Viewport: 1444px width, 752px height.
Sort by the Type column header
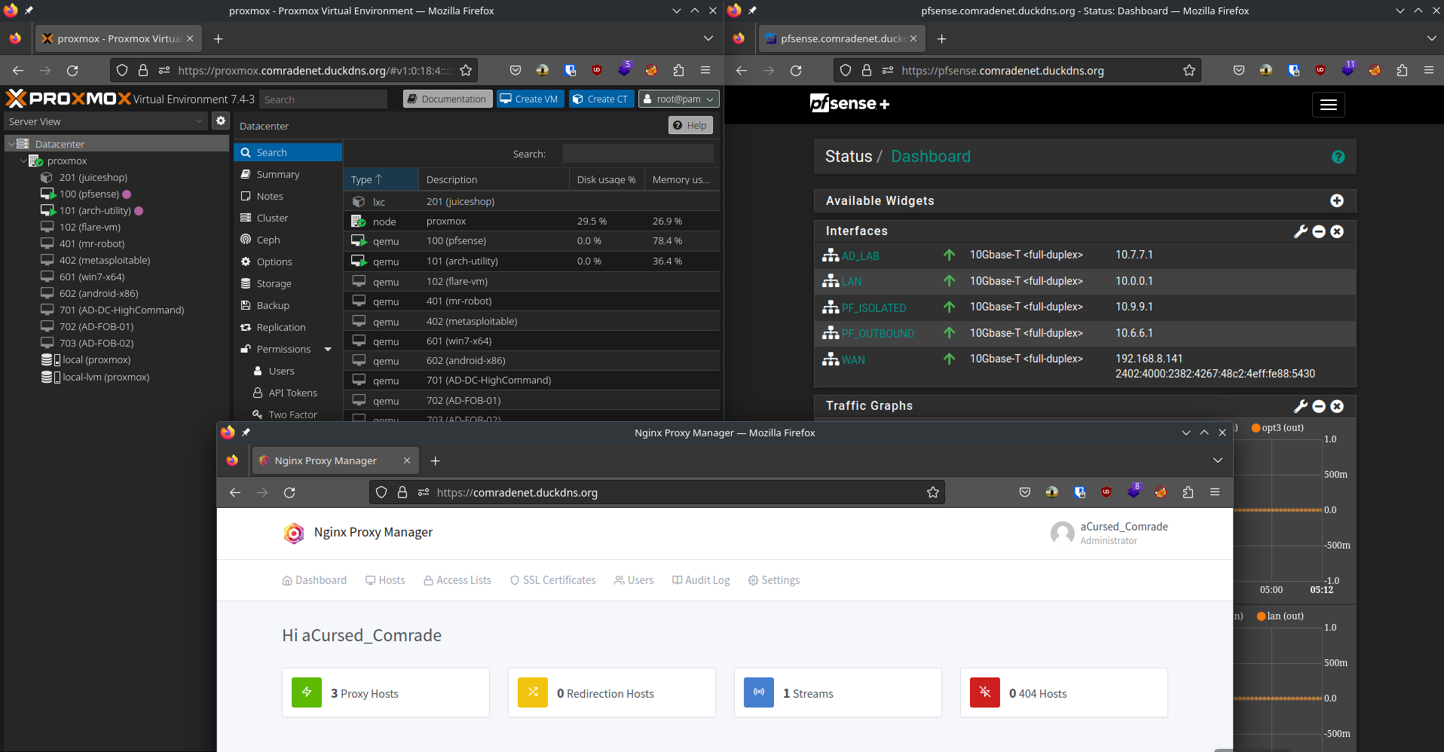381,179
